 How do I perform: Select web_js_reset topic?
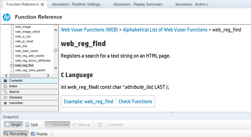[x=24, y=41]
